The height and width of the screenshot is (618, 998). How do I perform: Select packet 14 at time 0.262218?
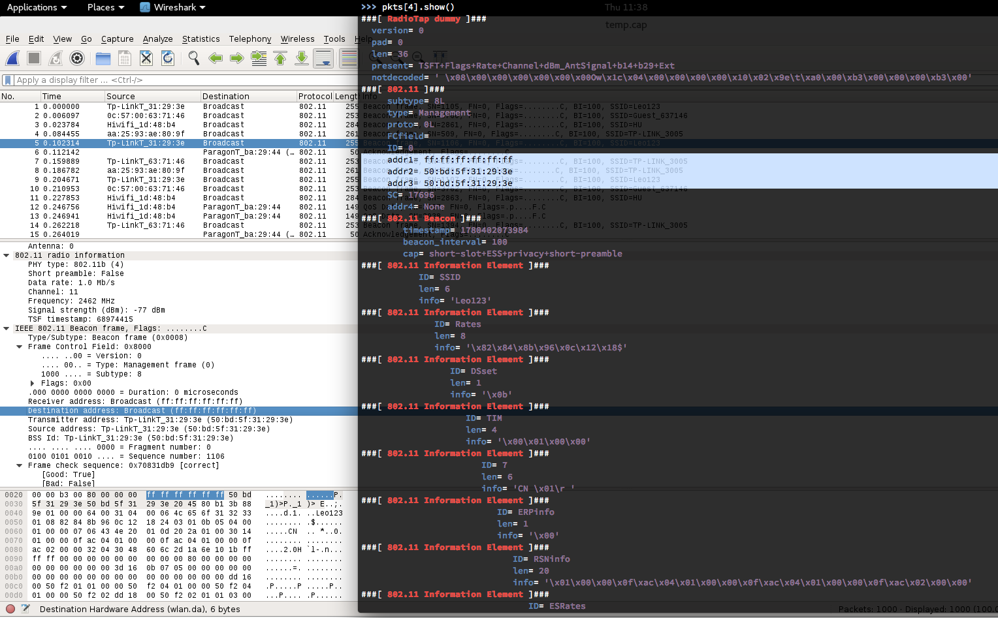[179, 225]
